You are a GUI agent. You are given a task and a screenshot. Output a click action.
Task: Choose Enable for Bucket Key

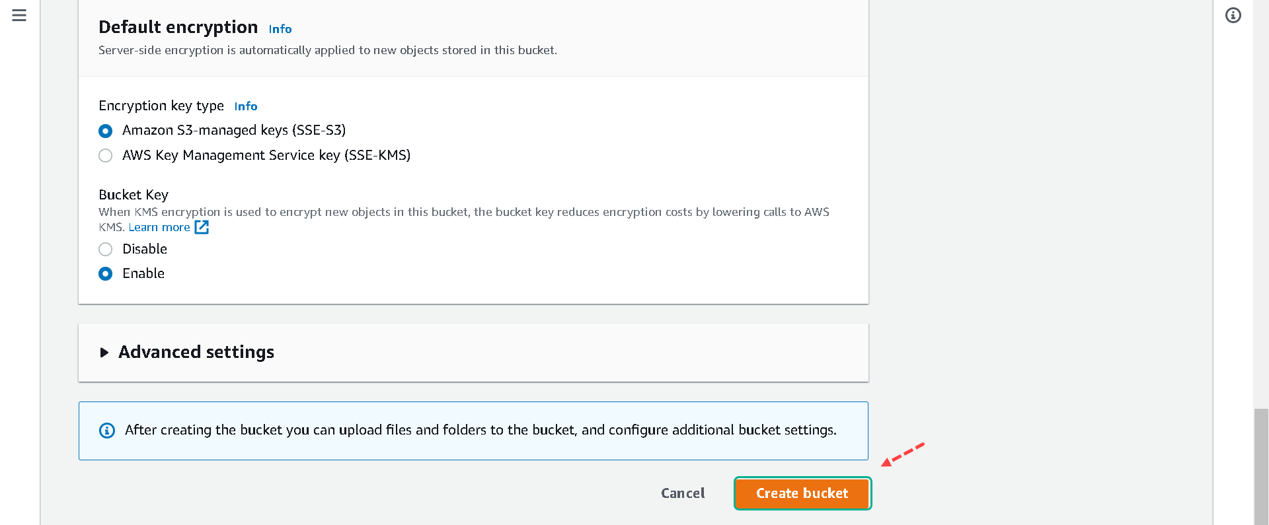[x=105, y=273]
